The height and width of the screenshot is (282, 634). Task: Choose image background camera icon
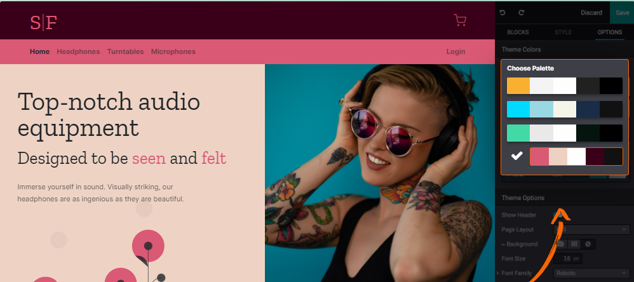click(x=560, y=244)
